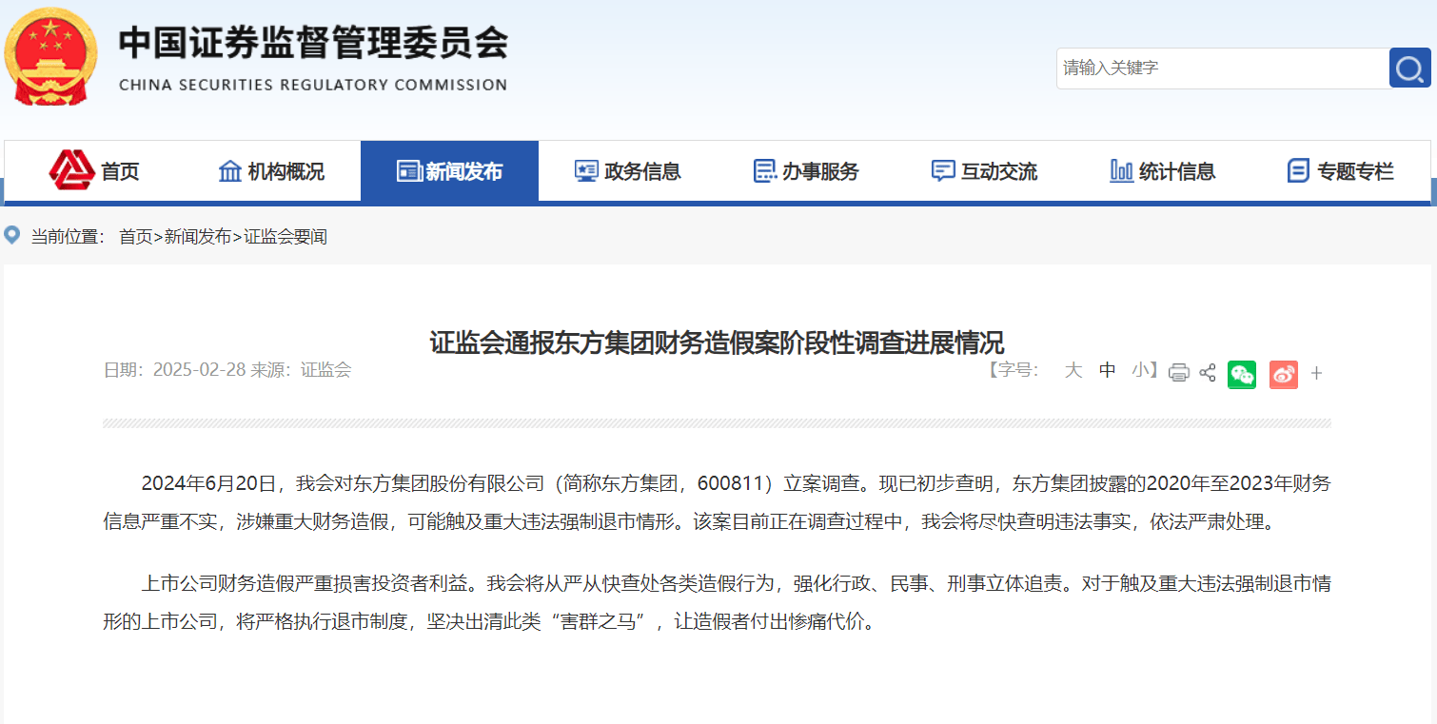Select medium font size 中
Screen dimensions: 1437x724
(x=1107, y=370)
